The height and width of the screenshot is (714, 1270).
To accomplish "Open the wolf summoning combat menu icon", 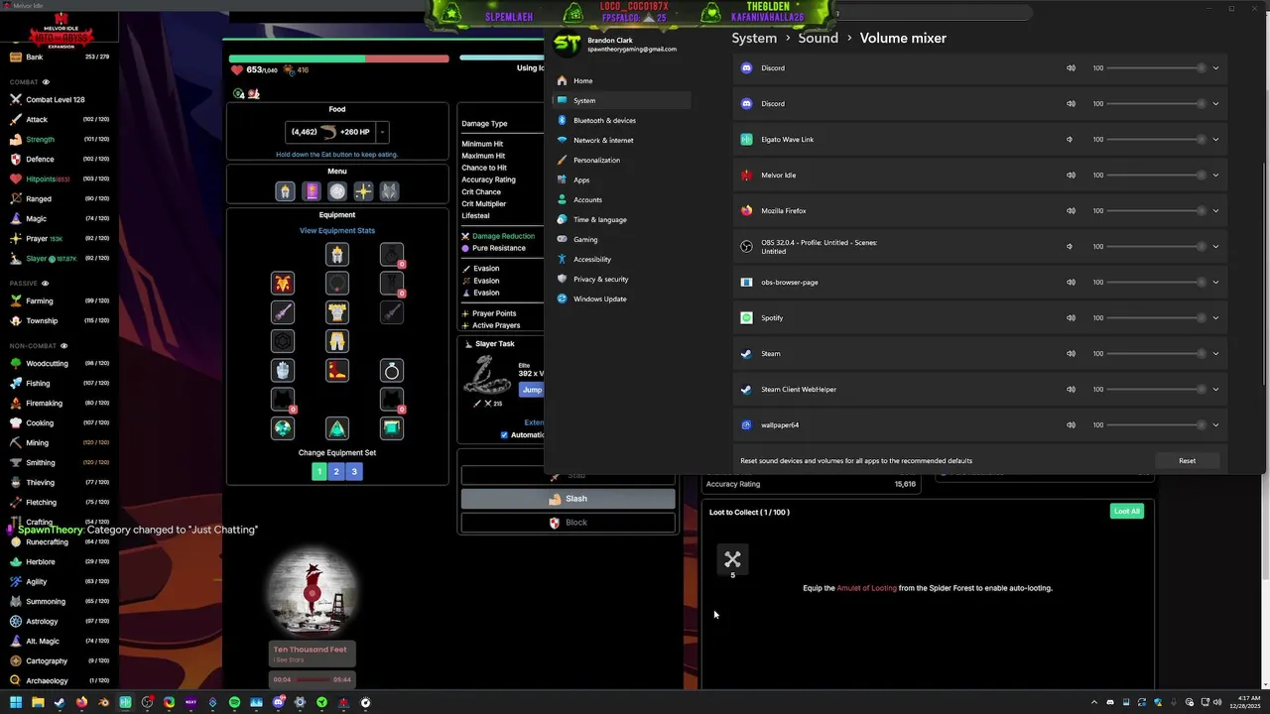I will pos(389,191).
